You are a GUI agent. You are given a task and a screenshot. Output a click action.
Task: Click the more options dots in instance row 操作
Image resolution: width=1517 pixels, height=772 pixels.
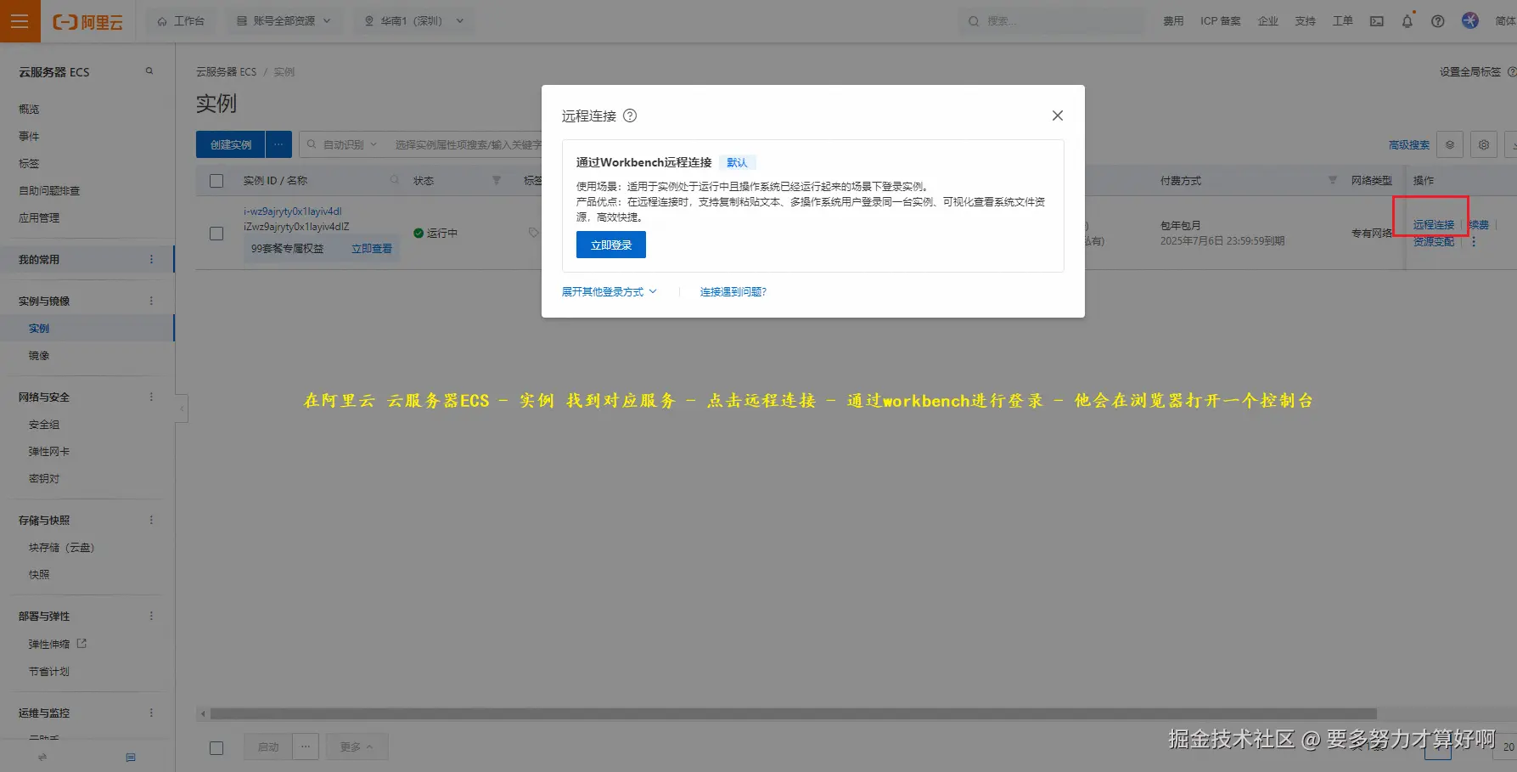pos(1474,242)
